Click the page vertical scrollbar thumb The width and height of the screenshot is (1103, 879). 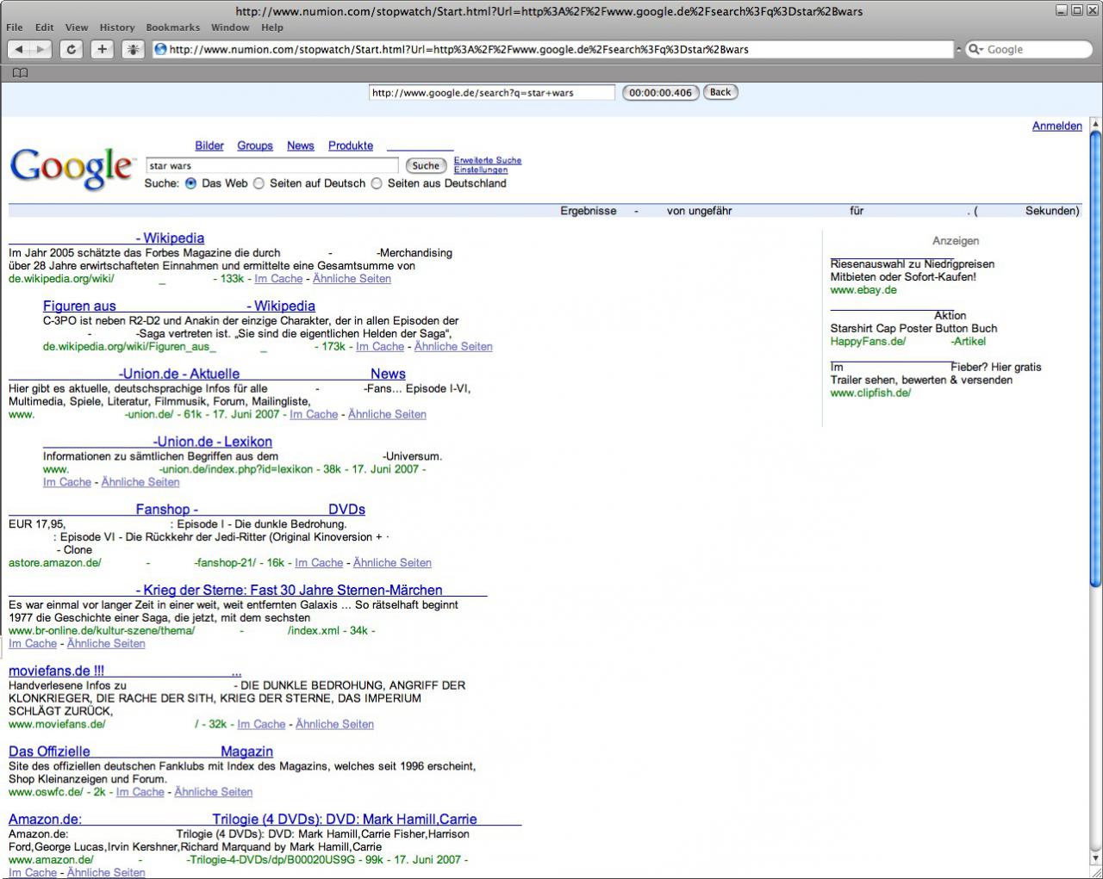(1095, 361)
